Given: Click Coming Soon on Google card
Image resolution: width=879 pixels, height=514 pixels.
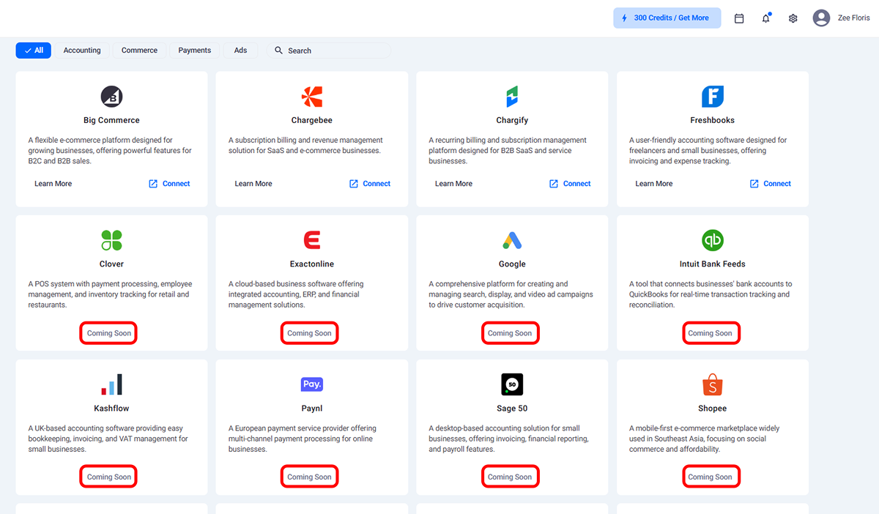Looking at the screenshot, I should [x=510, y=333].
